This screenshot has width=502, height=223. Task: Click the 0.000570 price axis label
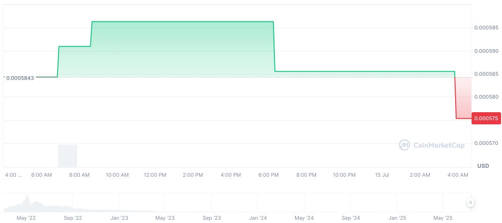(485, 143)
